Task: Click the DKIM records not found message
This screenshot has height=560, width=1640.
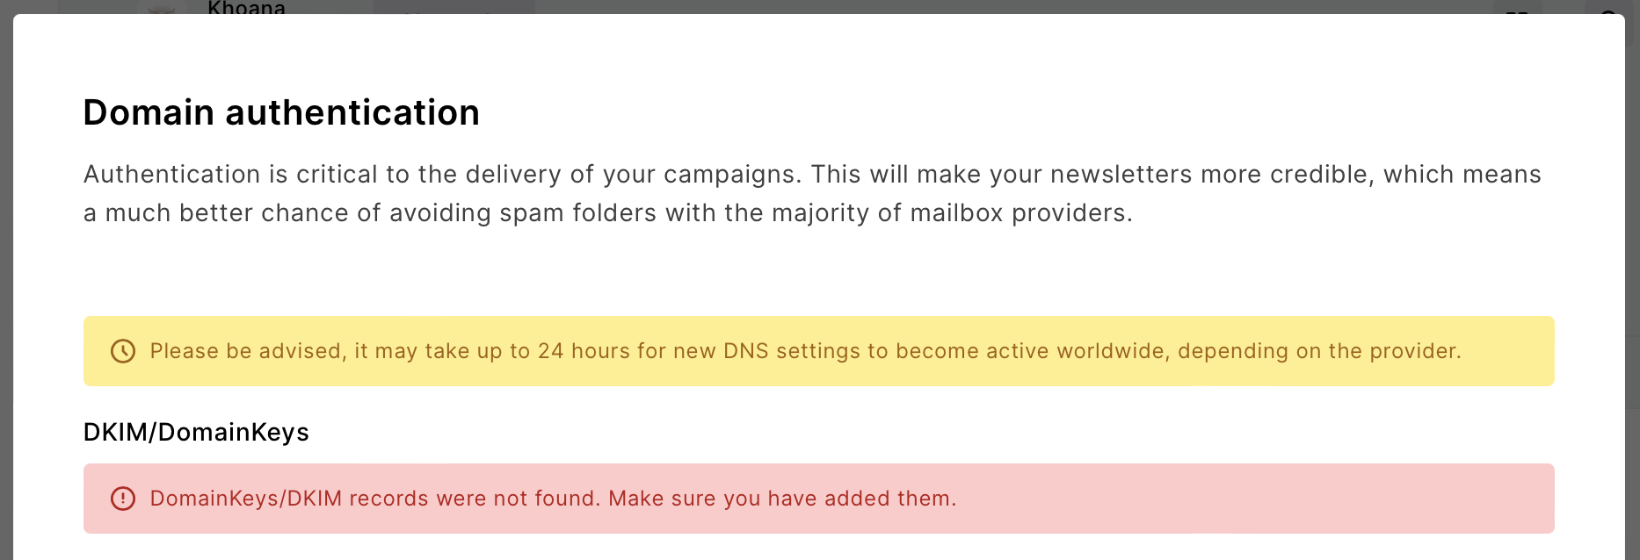Action: tap(553, 499)
